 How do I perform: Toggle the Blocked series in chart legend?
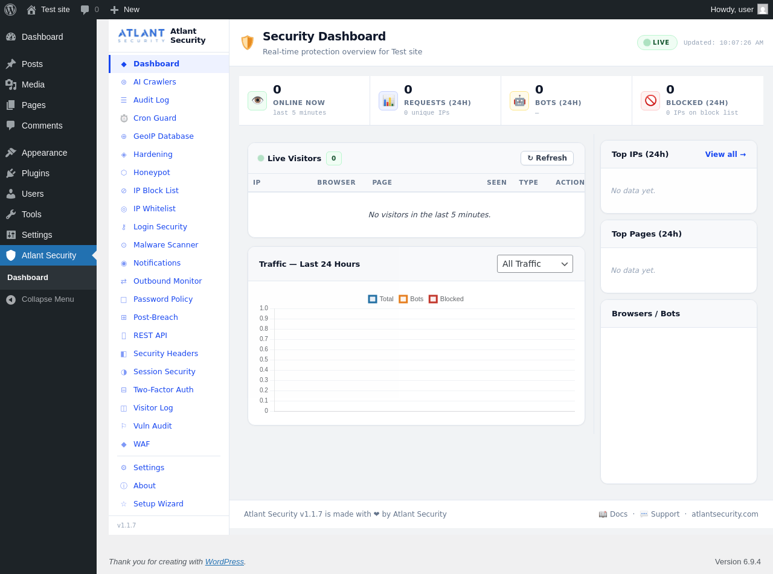pyautogui.click(x=446, y=299)
